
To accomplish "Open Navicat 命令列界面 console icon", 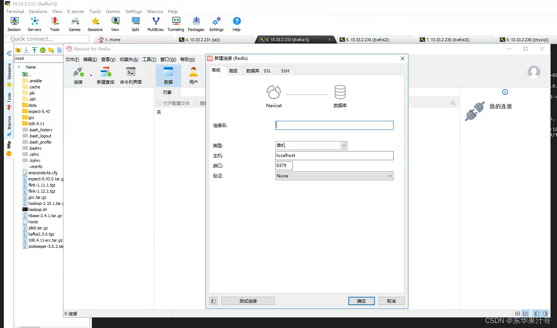I will coord(131,72).
